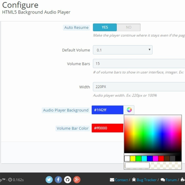Open the Google Plus icon in the footer
This screenshot has width=185, height=185.
tap(77, 180)
